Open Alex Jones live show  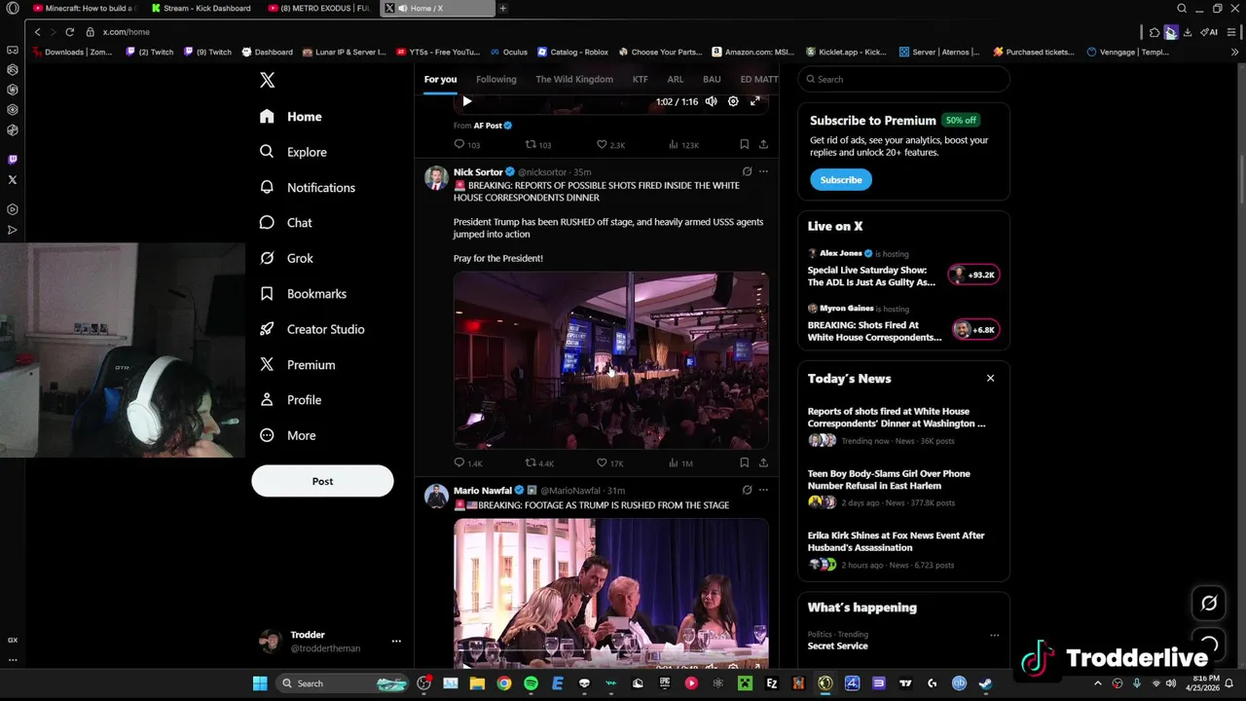[903, 268]
